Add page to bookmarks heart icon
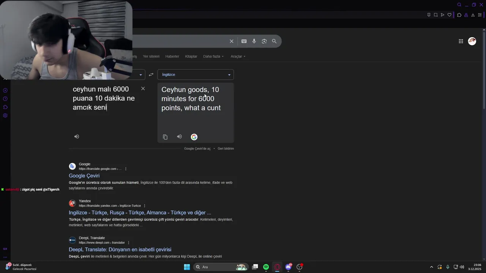 click(x=450, y=15)
